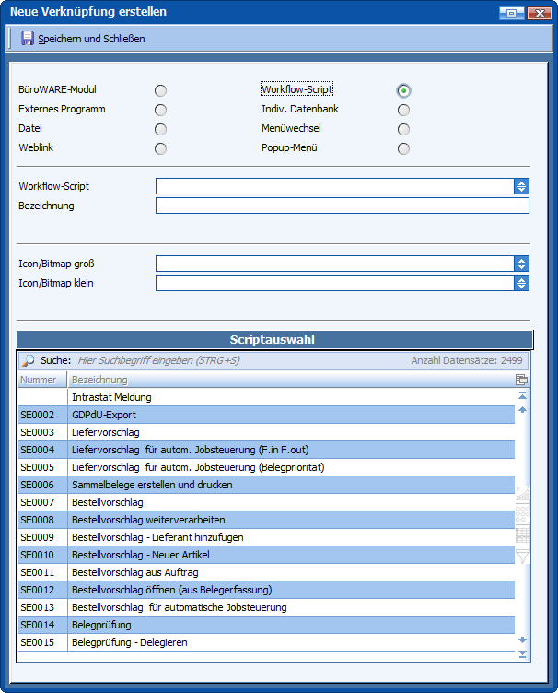Viewport: 558px width, 693px height.
Task: Expand the Icon/Bitmap klein dropdown
Action: click(521, 283)
